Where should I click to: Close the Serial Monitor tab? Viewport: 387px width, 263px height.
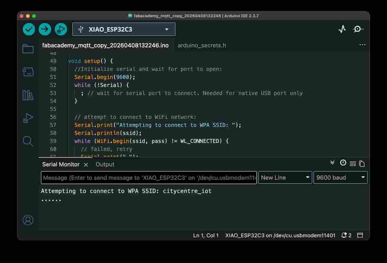[86, 165]
